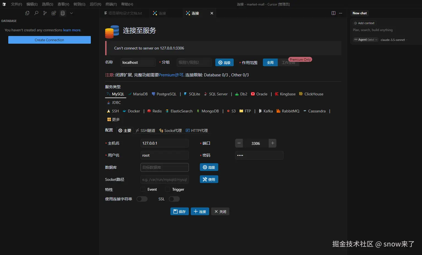Screen dimensions: 422x255
Task: Enable the Trigger checkbox
Action: tap(168, 189)
